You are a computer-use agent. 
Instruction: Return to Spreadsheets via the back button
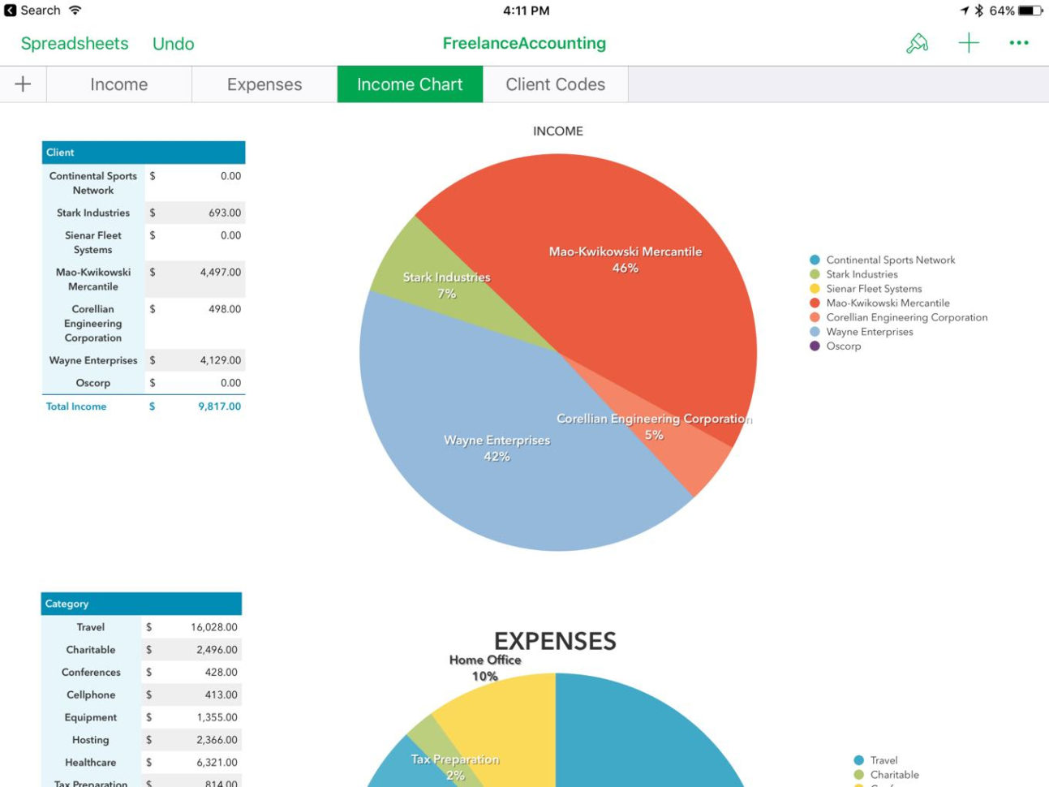[x=75, y=43]
